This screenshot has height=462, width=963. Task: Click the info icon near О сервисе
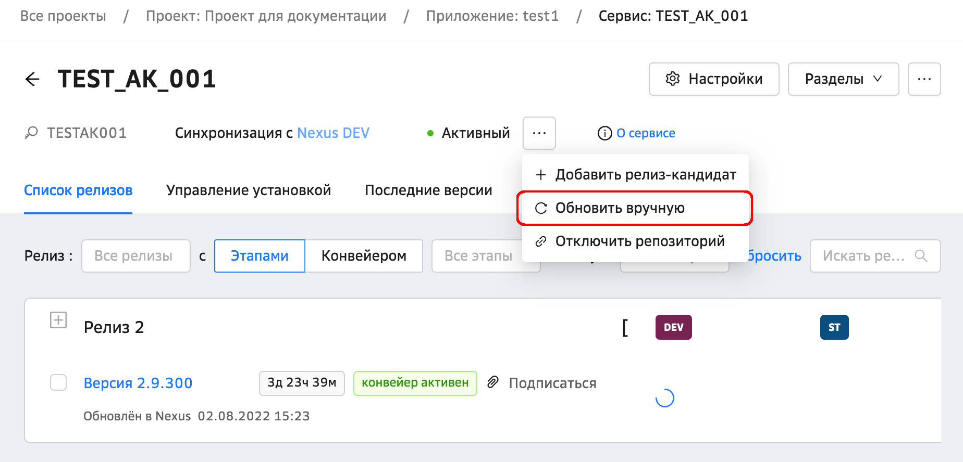click(604, 134)
